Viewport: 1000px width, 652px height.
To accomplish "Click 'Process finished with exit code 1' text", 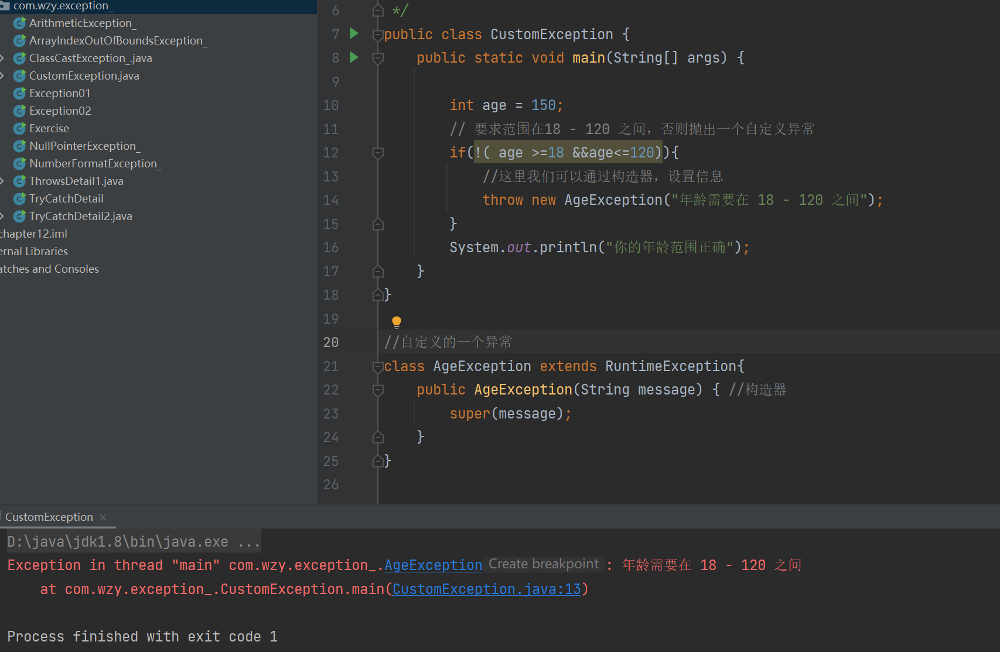I will pyautogui.click(x=142, y=637).
